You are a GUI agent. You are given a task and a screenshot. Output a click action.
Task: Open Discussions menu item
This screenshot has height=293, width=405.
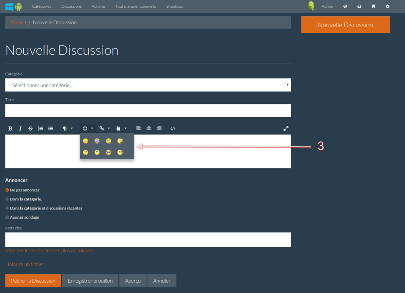tap(72, 6)
